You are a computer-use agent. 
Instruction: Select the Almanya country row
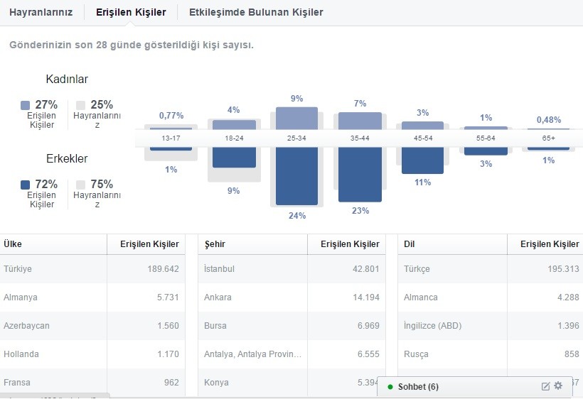click(x=92, y=297)
